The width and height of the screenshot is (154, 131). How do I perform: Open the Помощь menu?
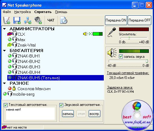(61, 12)
